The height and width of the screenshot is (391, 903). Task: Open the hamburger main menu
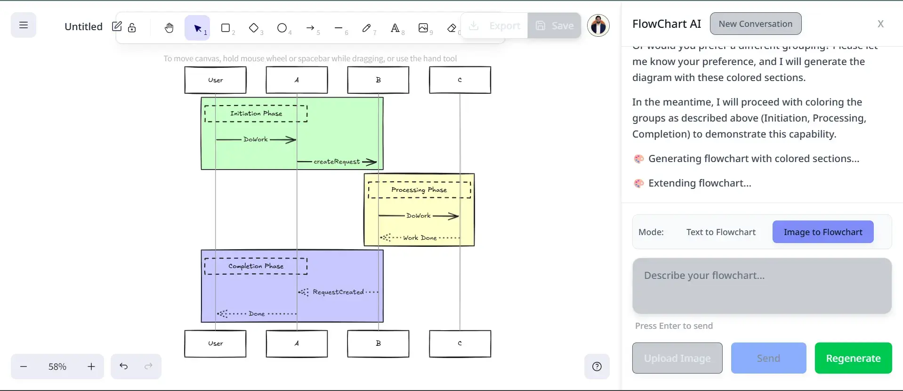click(x=24, y=25)
